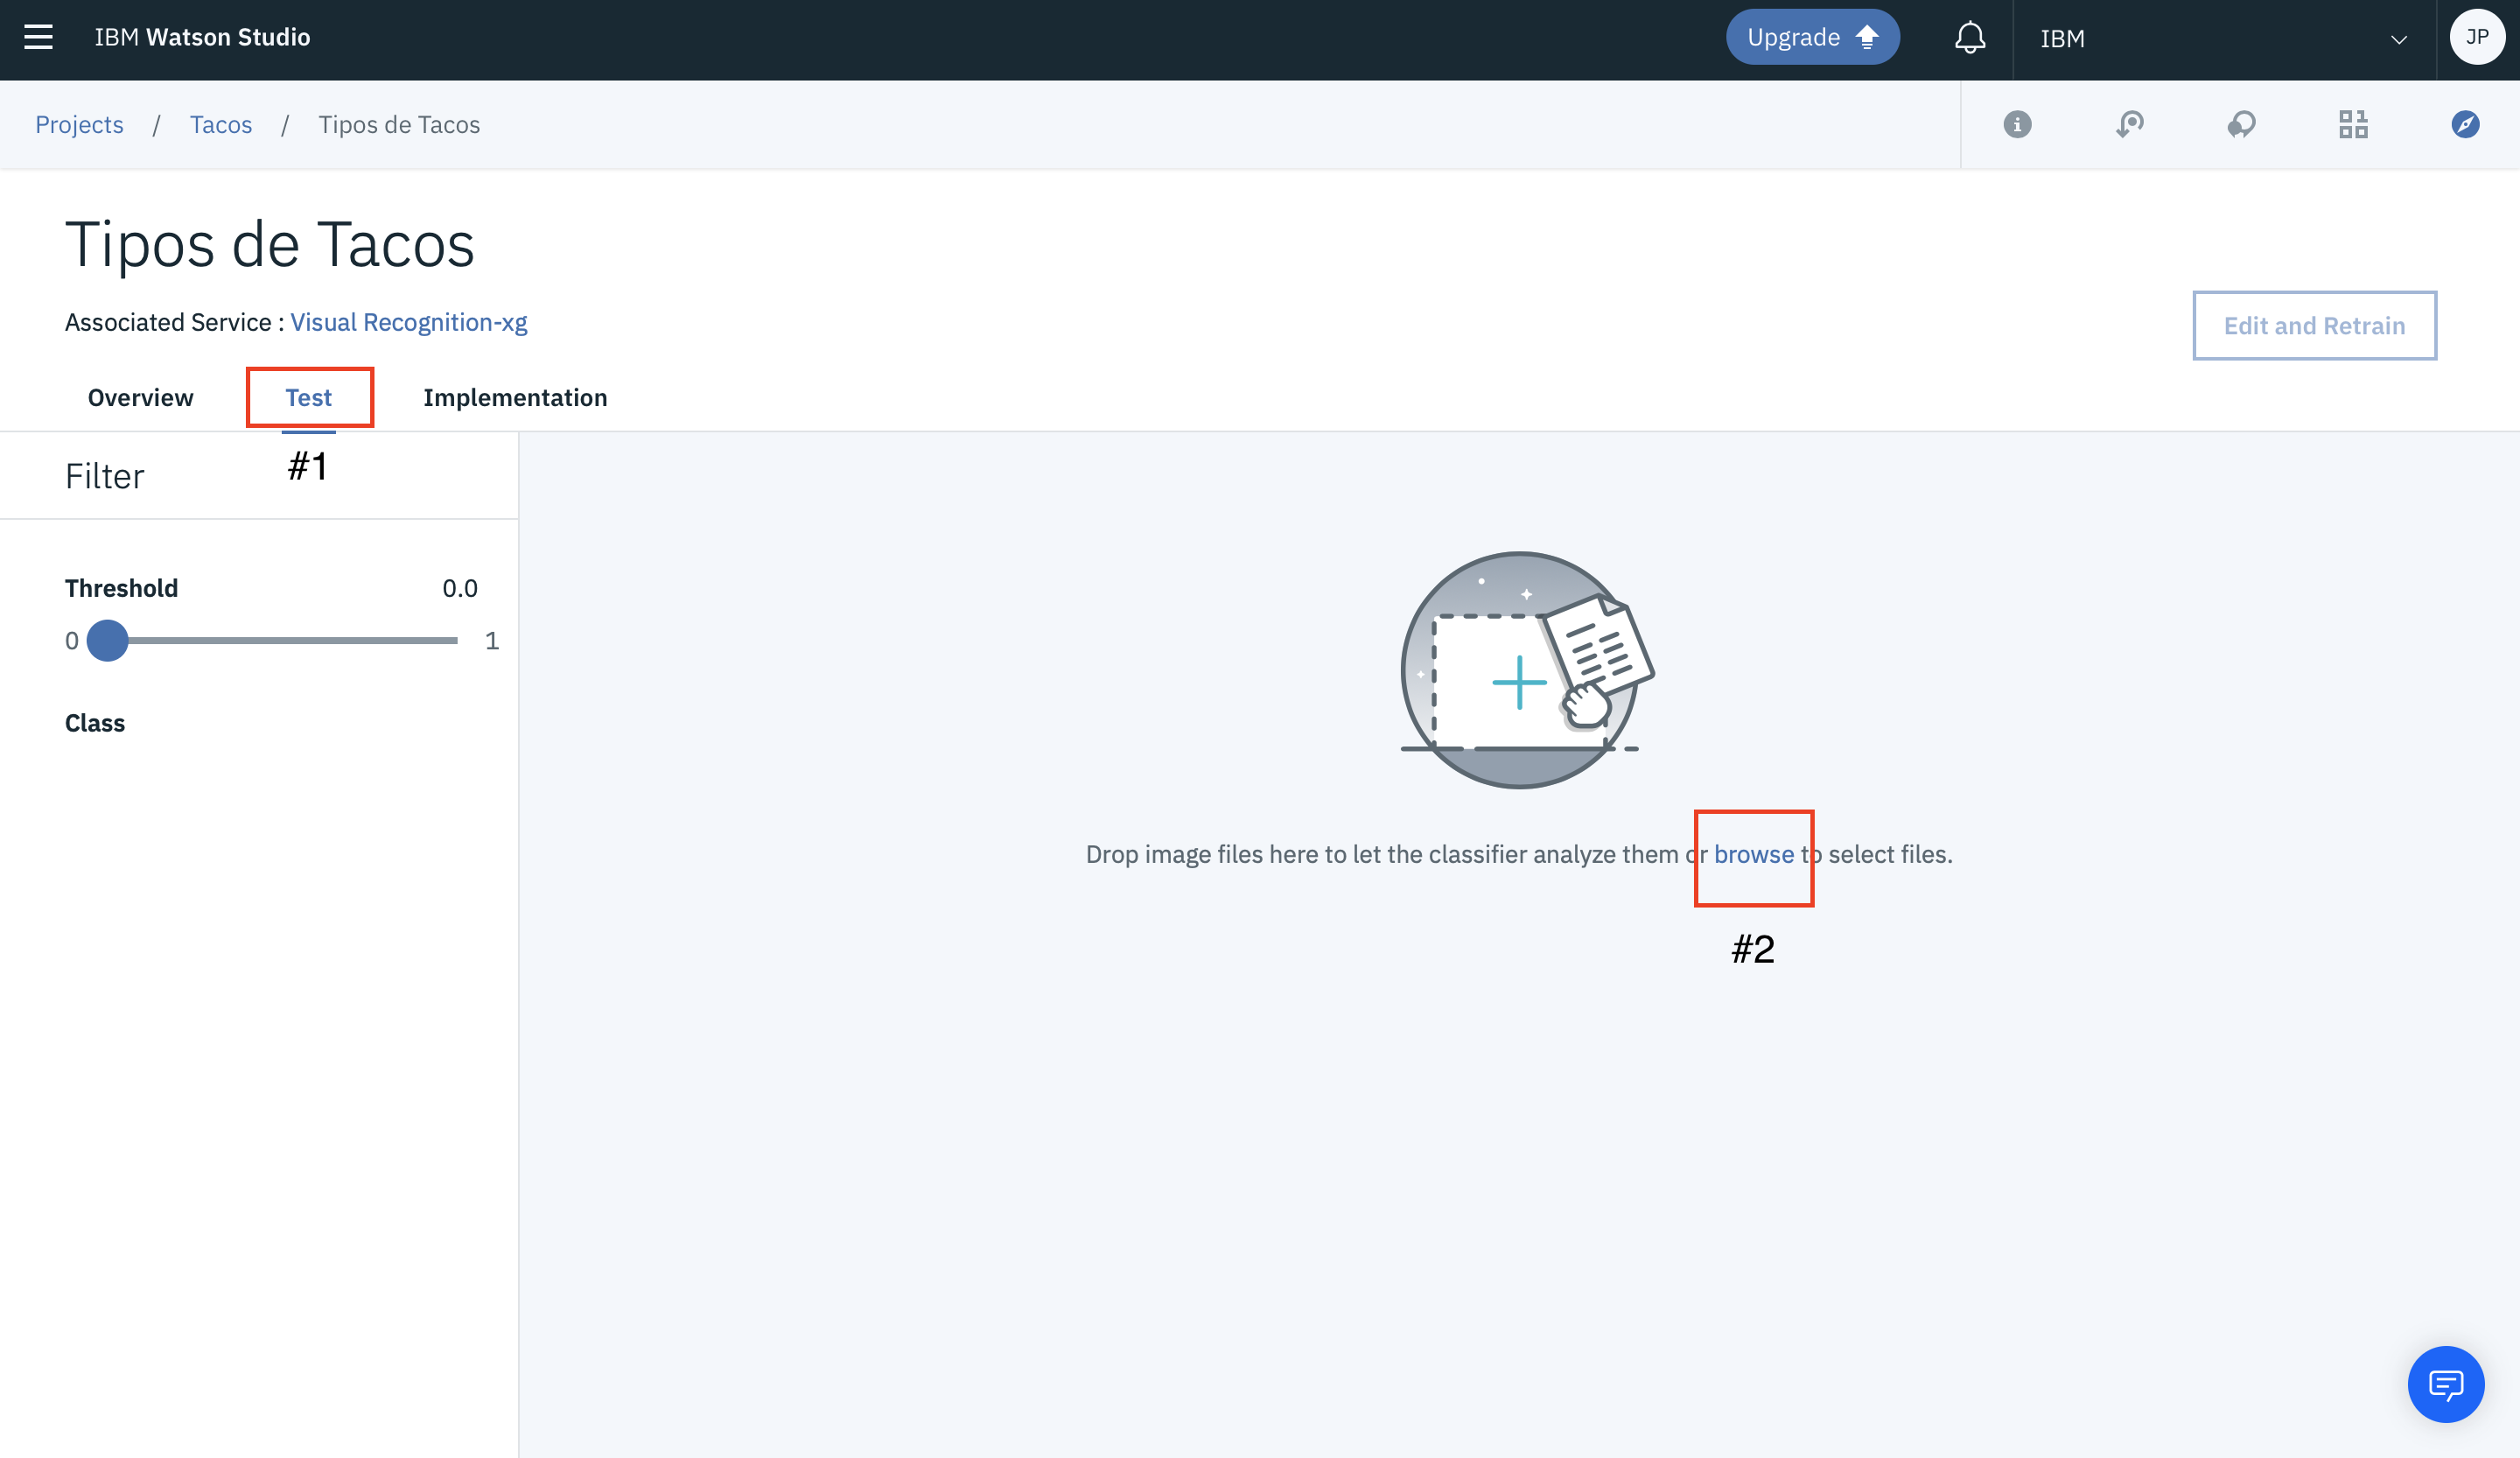
Task: Click the apps grid icon
Action: point(2353,124)
